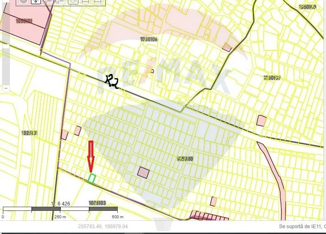326x234 pixels.
Task: Select the pan hand tool in map toolbar
Action: pyautogui.click(x=36, y=2)
